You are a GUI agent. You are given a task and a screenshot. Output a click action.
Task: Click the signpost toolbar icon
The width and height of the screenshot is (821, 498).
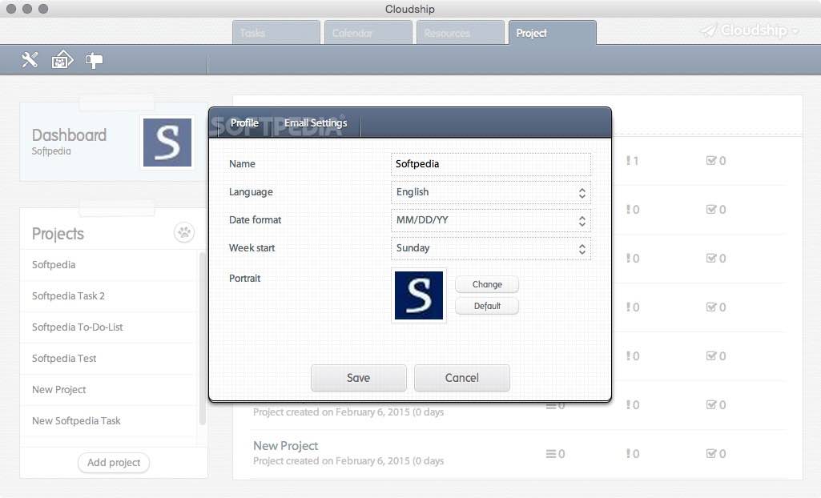tap(94, 61)
